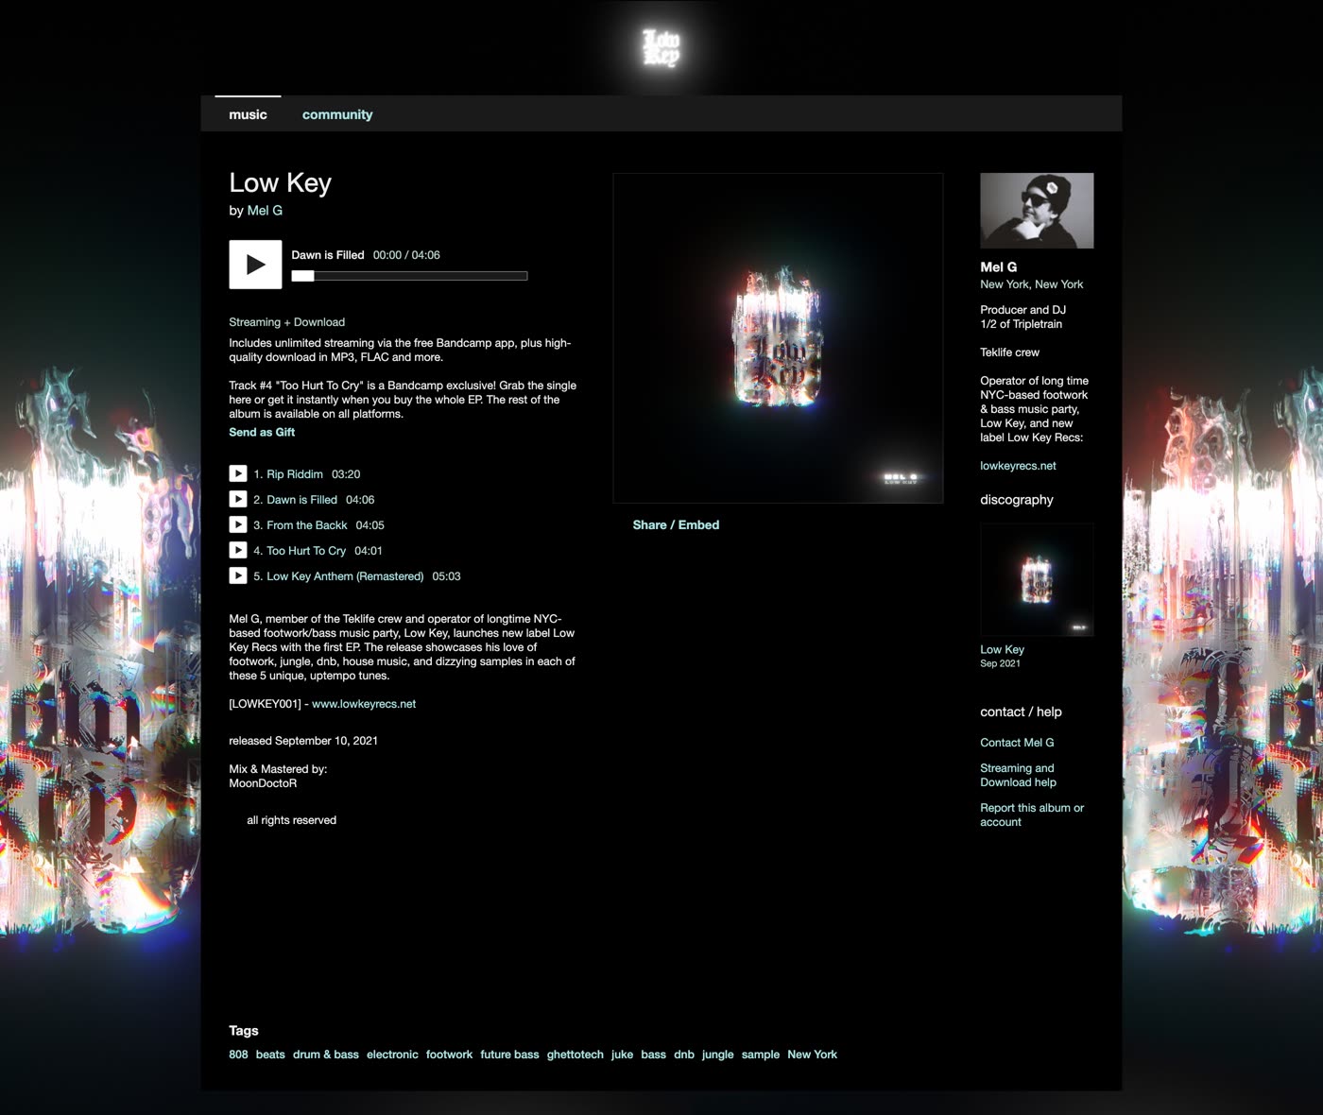Open the community tab
This screenshot has height=1115, width=1323.
tap(337, 114)
